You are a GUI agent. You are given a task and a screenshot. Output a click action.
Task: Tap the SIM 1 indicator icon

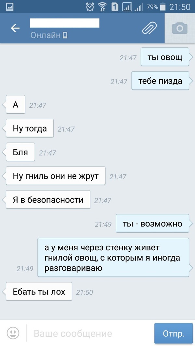115,7
